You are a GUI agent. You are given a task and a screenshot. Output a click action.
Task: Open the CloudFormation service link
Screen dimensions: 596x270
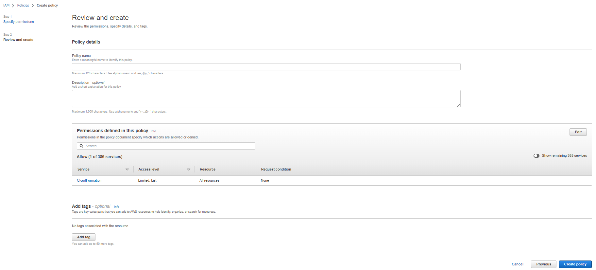point(89,181)
